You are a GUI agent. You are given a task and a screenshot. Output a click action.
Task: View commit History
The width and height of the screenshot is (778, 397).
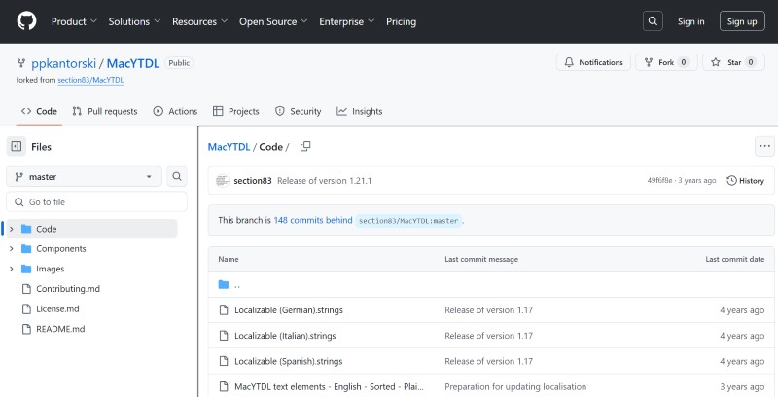coord(745,181)
